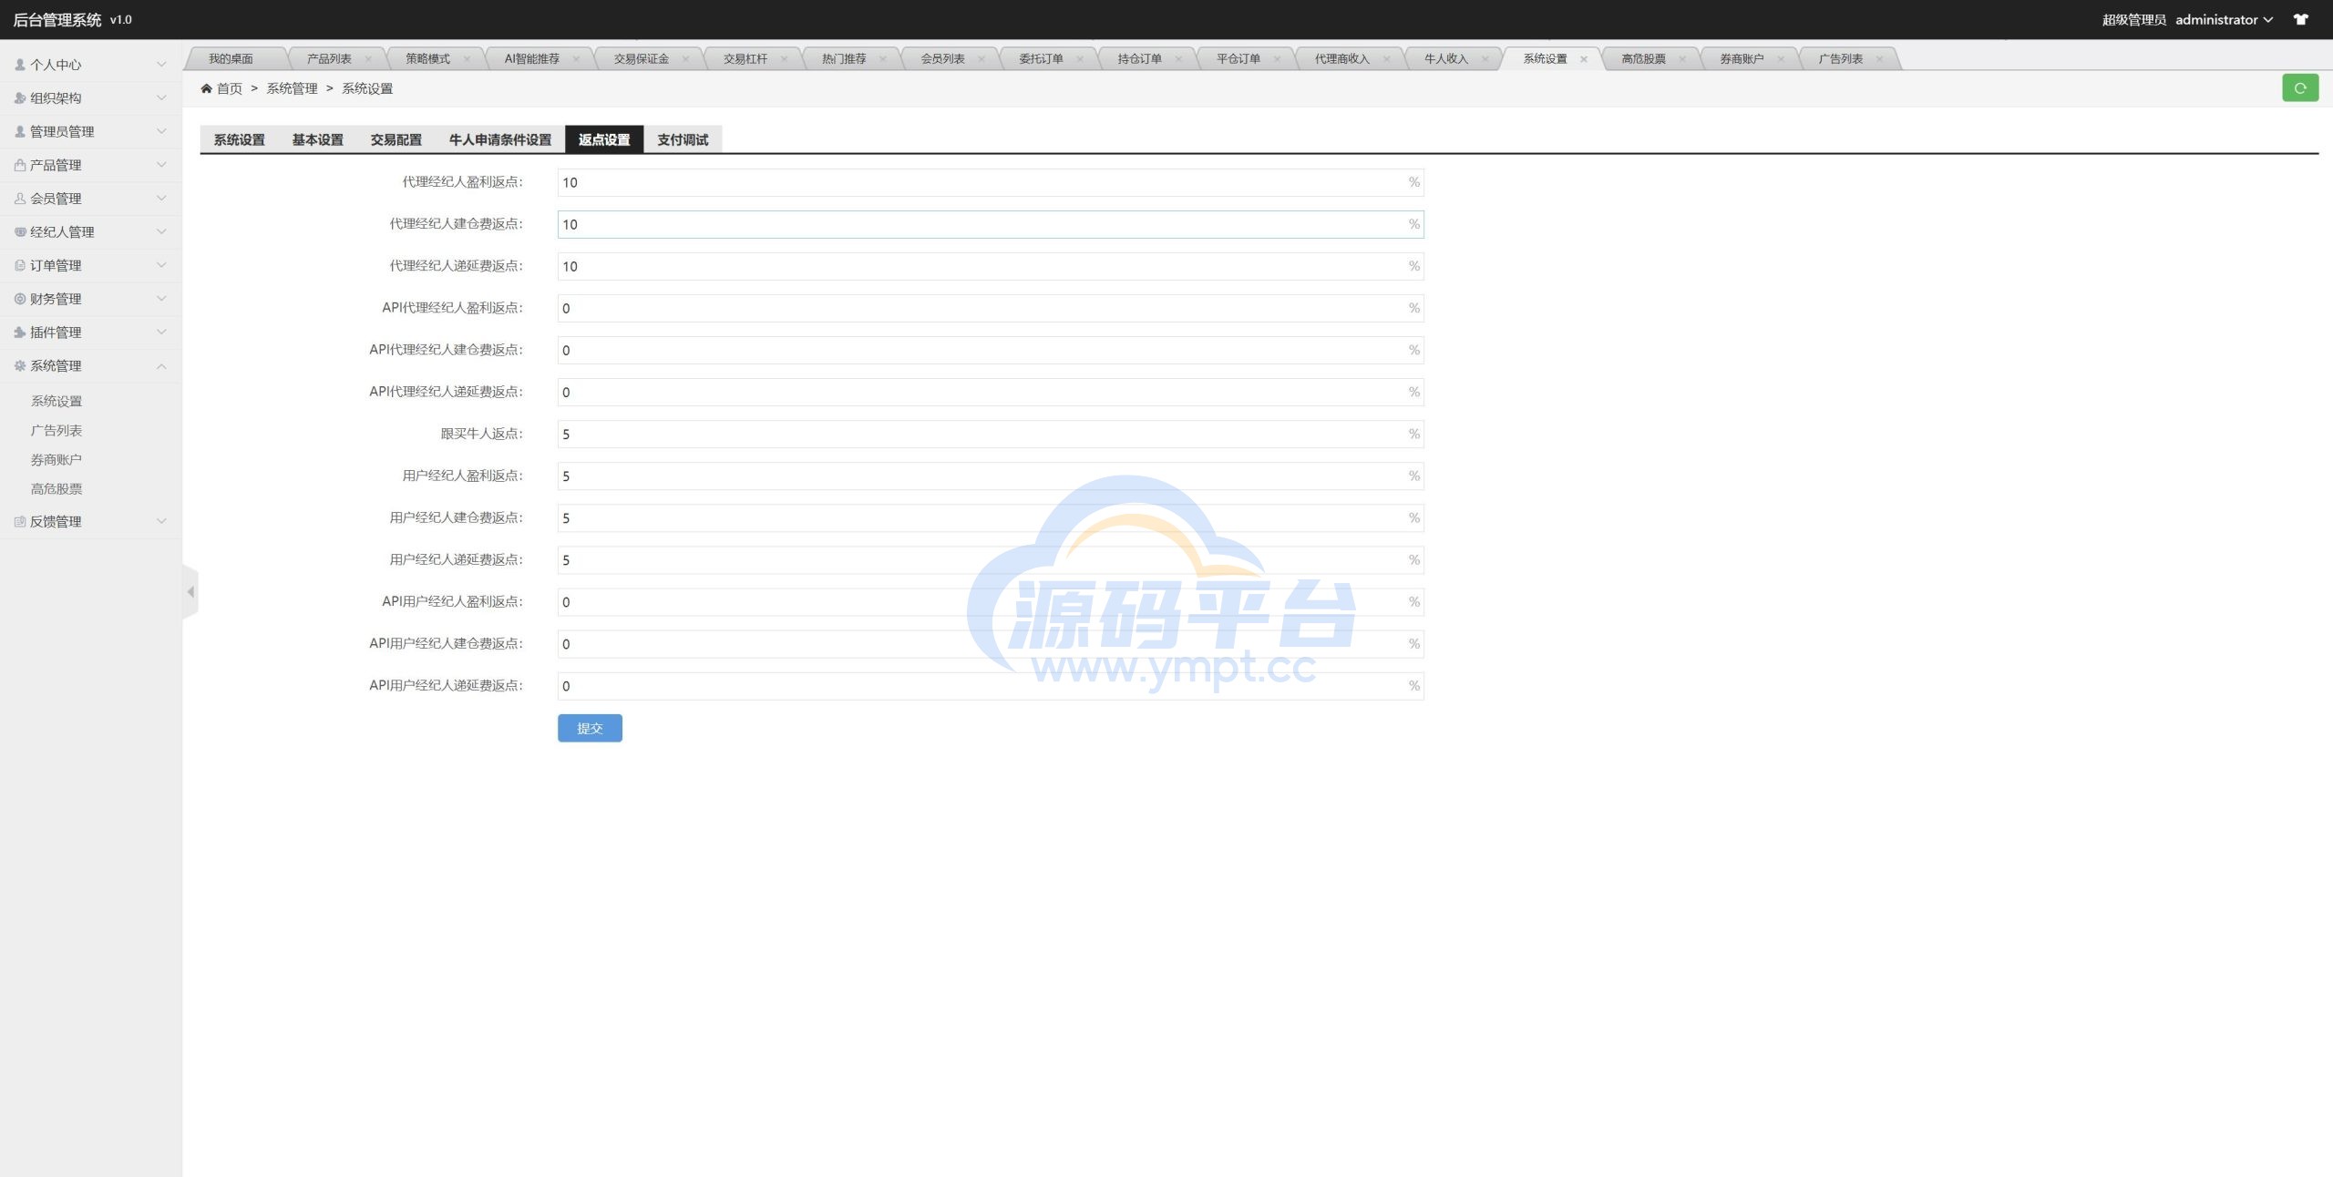Open 高危股票 in sidebar submenu
Screen dimensions: 2333x1177
pos(57,488)
